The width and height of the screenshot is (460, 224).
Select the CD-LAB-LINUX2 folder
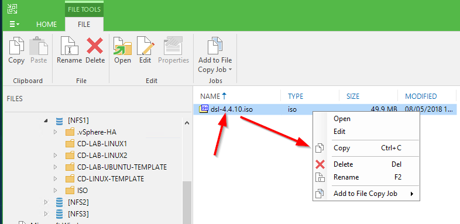click(102, 155)
